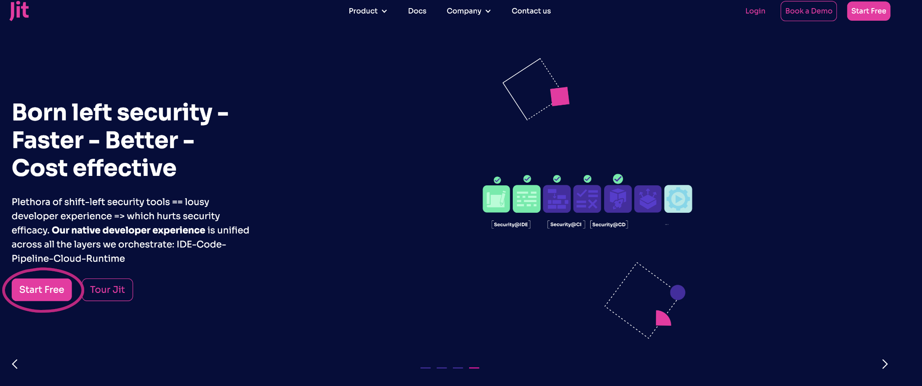Select the first carousel indicator dash
Viewport: 922px width, 386px height.
[x=425, y=368]
